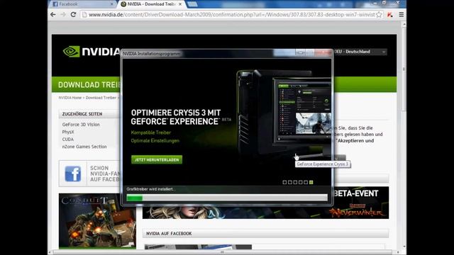
Task: Click the Kompatible Treiber text in installer
Action: point(151,132)
